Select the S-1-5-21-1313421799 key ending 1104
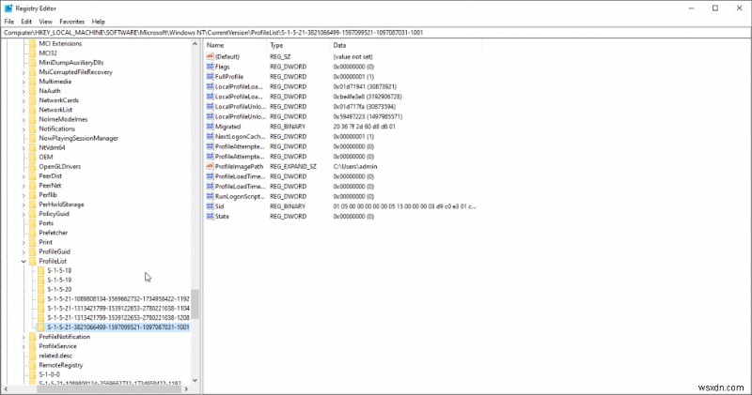Viewport: 752px width, 395px height. tap(118, 309)
